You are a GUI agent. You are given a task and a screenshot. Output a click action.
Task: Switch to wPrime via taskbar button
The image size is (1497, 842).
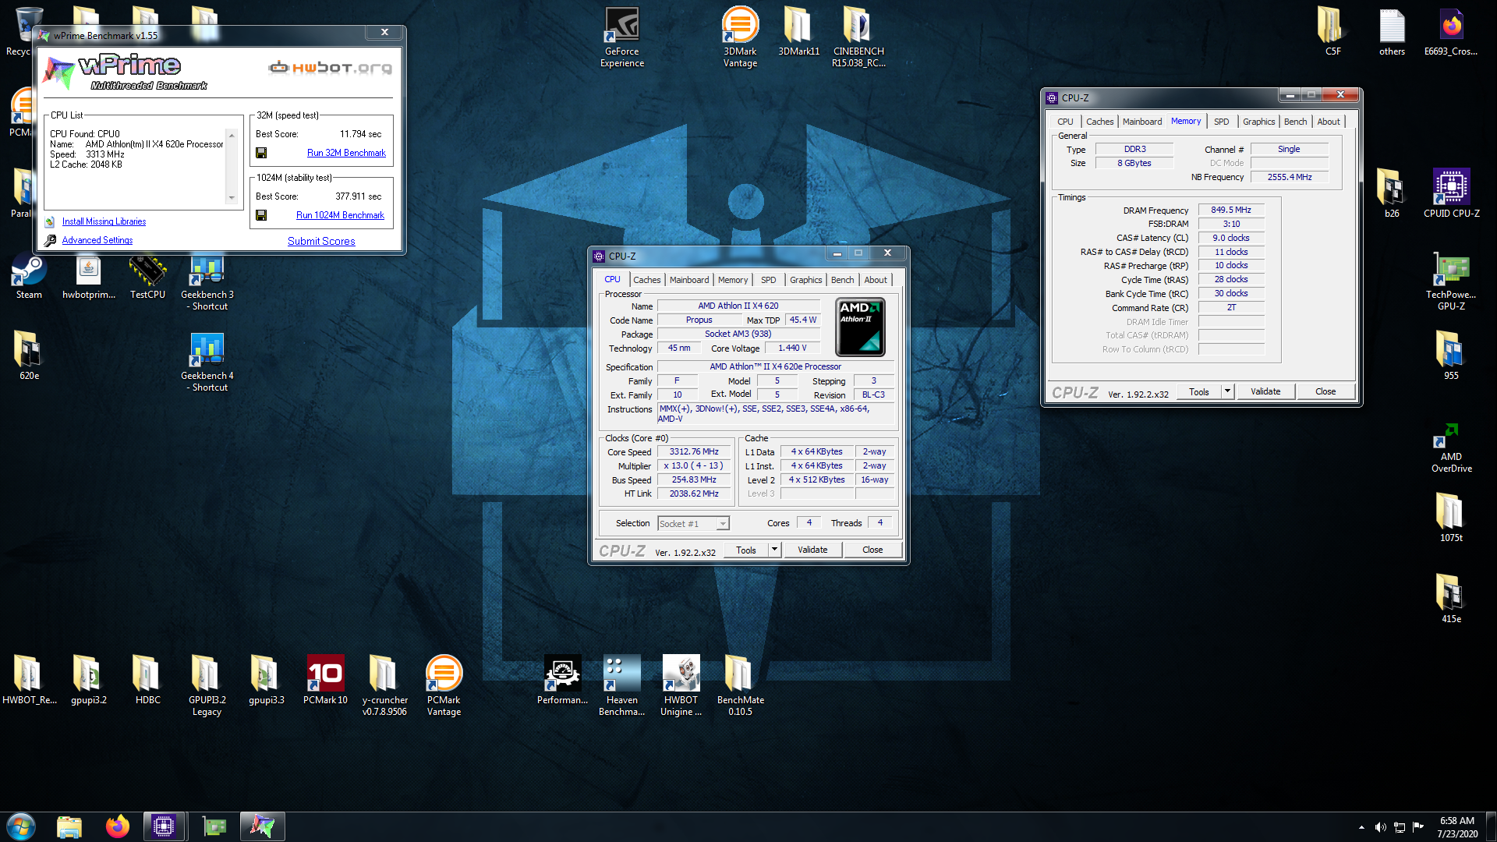[x=262, y=826]
